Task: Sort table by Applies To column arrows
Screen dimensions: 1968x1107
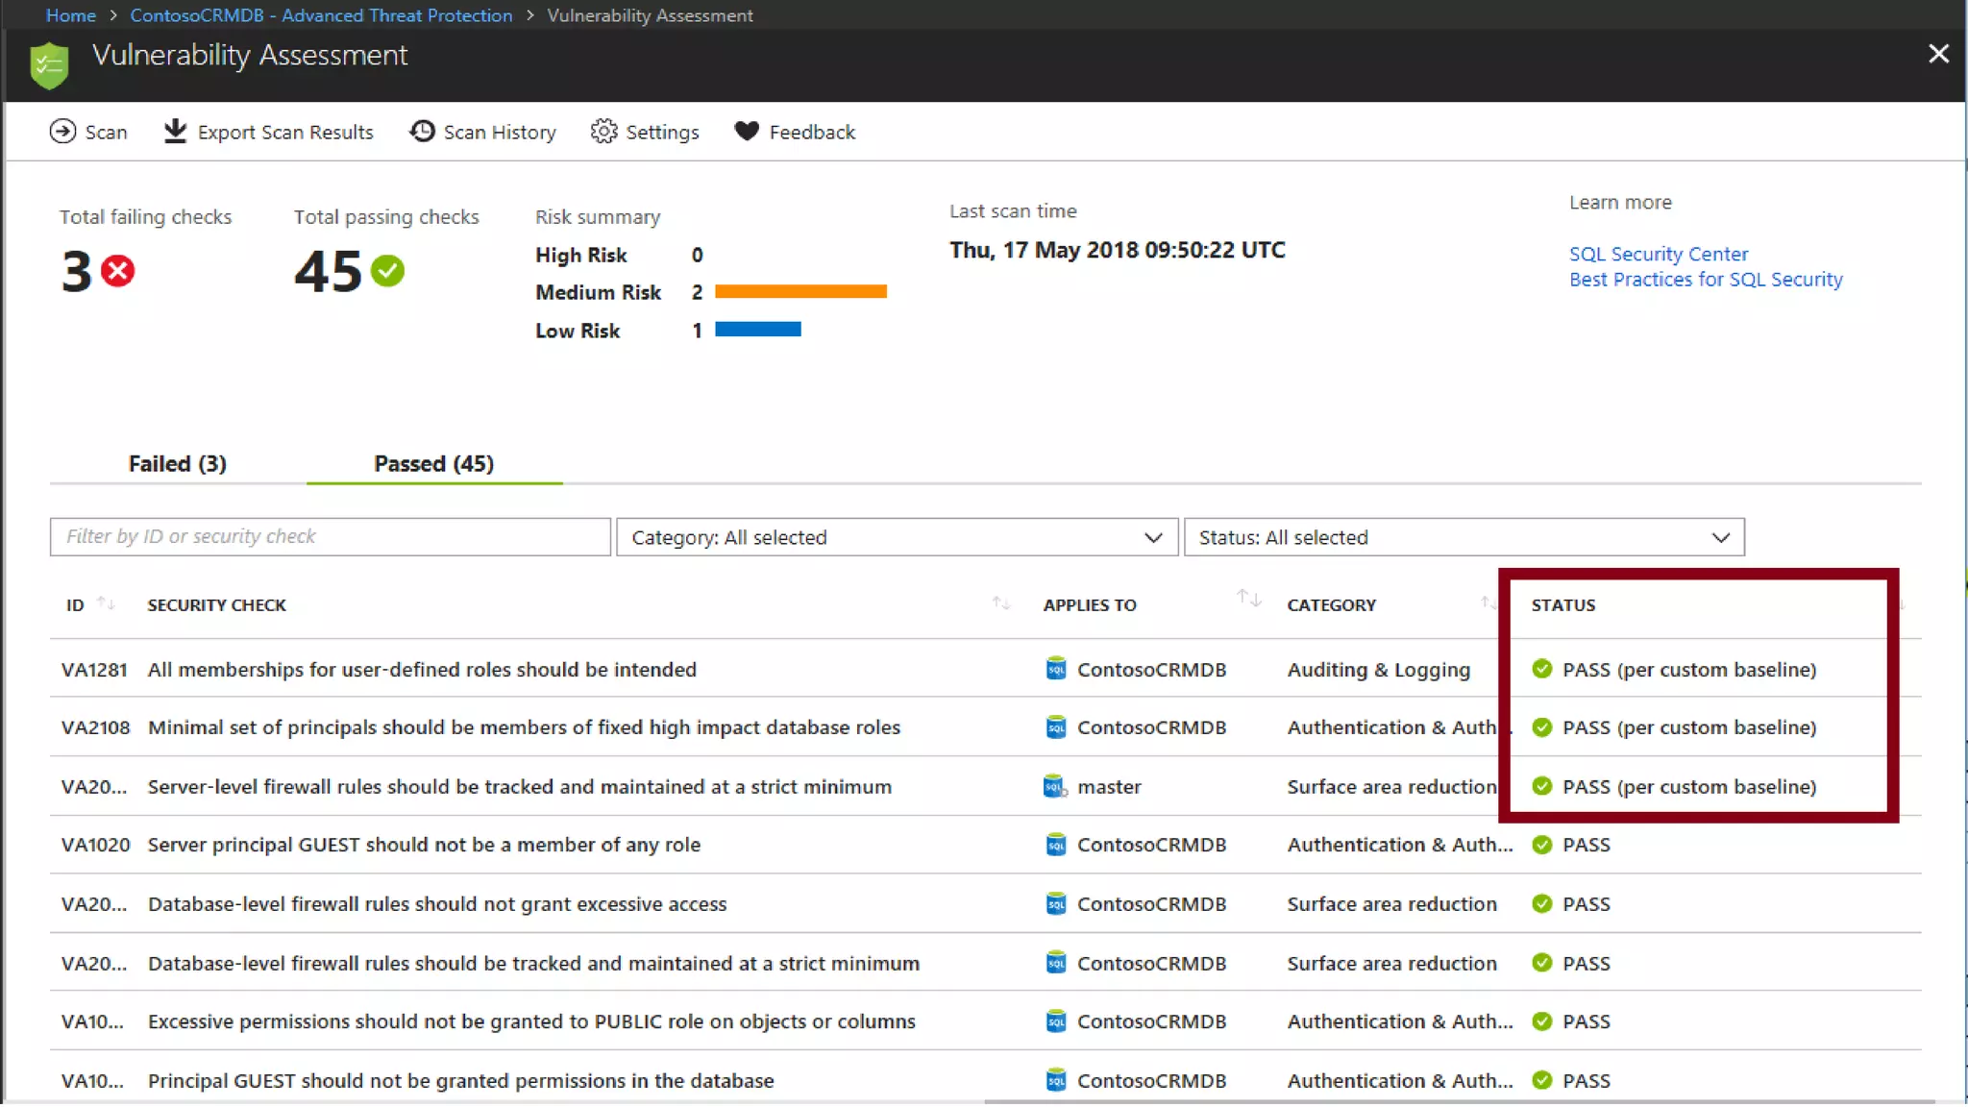Action: click(1248, 598)
